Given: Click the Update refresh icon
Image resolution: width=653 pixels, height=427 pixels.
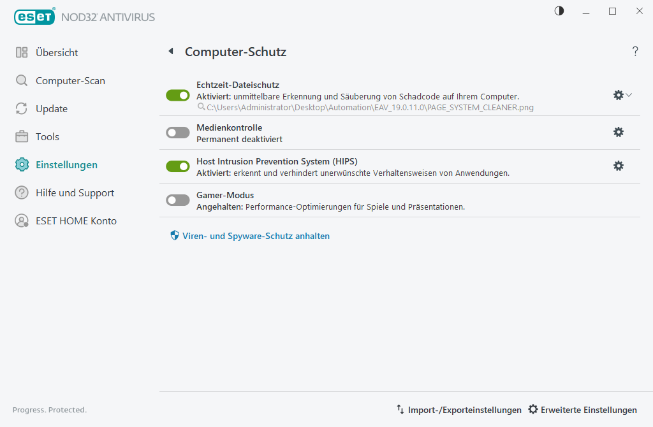Looking at the screenshot, I should coord(21,108).
